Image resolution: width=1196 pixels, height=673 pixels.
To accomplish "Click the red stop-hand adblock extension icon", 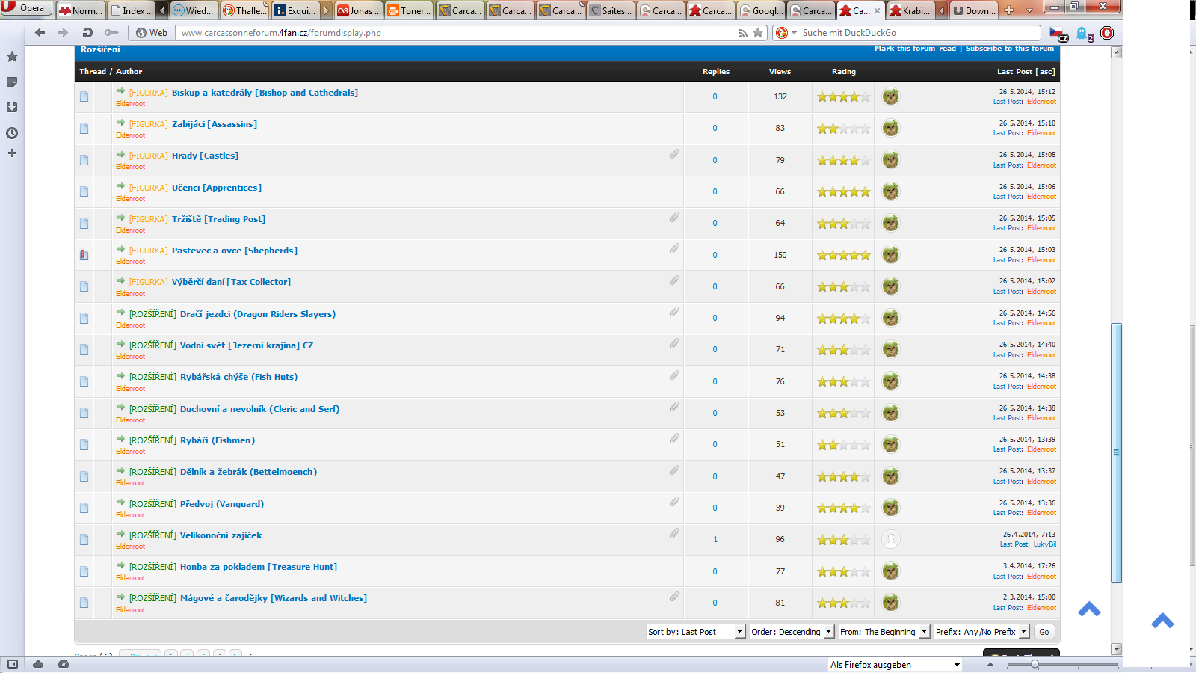I will [1107, 33].
